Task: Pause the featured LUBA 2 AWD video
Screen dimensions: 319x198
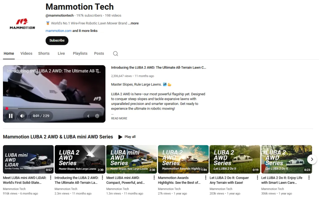Action: (x=11, y=116)
